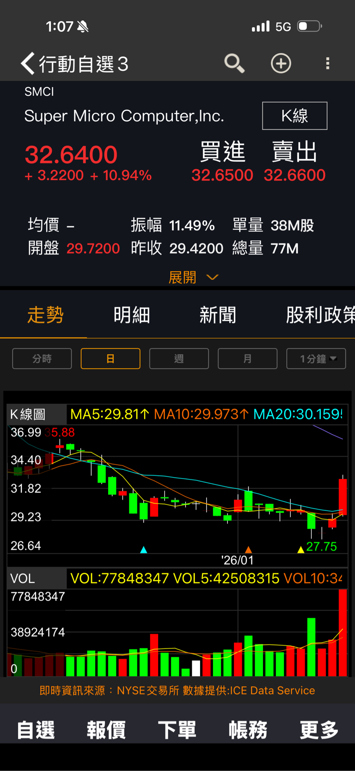Screen dimensions: 355x771
Task: Switch to the 股利政策 tab
Action: pos(320,315)
